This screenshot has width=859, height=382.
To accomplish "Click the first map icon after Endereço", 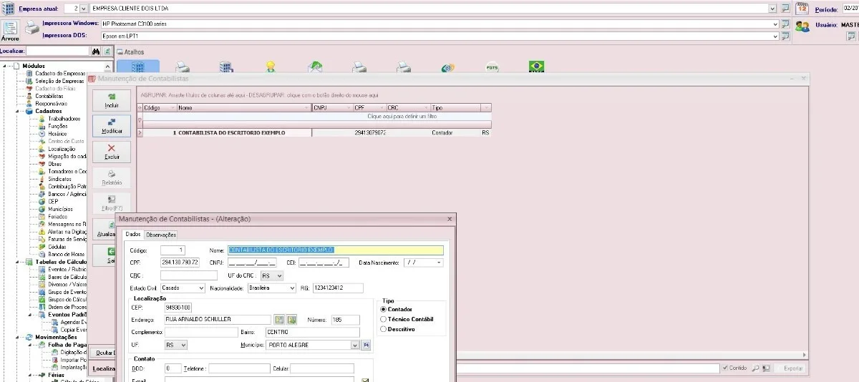I will pyautogui.click(x=280, y=319).
